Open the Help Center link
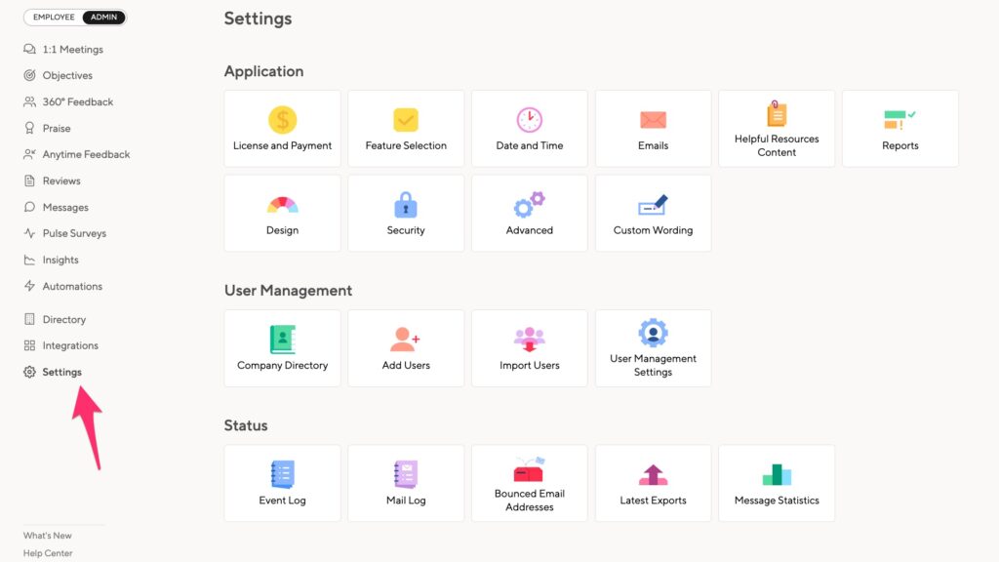999x562 pixels. click(x=48, y=553)
